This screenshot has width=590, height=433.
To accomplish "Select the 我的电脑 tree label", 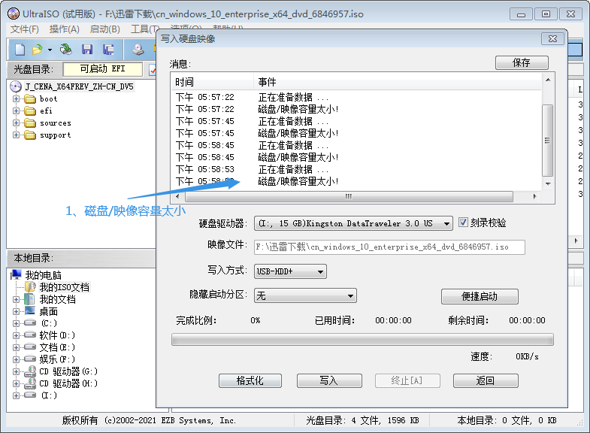I will pyautogui.click(x=43, y=275).
